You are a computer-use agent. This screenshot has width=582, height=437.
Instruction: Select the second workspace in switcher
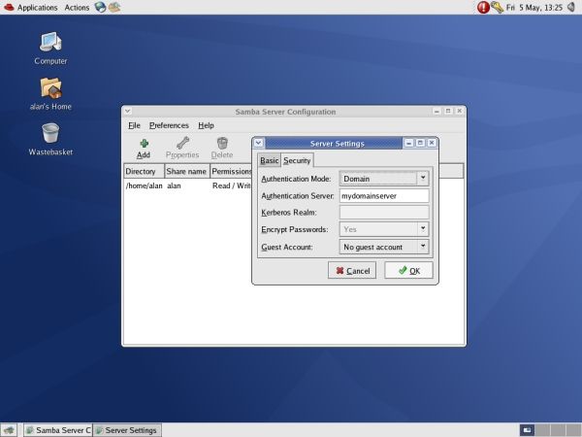pos(542,430)
